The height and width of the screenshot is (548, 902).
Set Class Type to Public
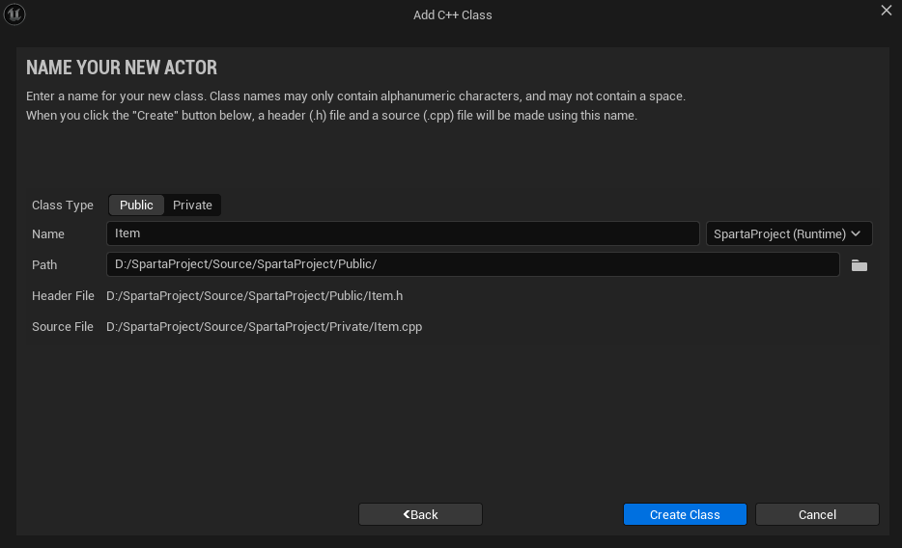(x=136, y=205)
